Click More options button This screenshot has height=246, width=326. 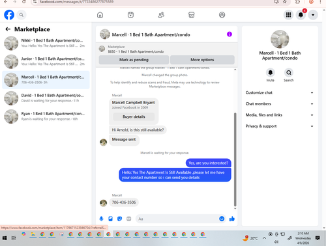(202, 60)
